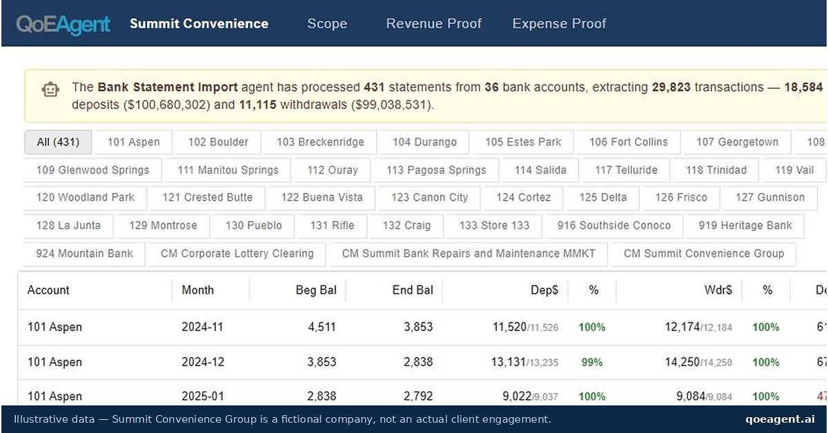The height and width of the screenshot is (433, 828).
Task: Open the qoeagent.ai footer link
Action: [x=780, y=419]
